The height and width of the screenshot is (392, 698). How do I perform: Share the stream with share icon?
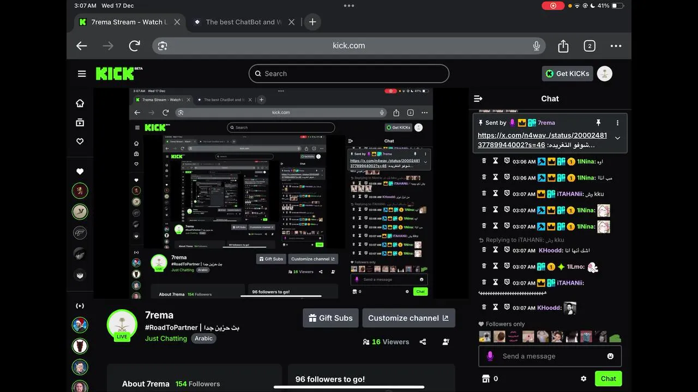[x=423, y=342]
